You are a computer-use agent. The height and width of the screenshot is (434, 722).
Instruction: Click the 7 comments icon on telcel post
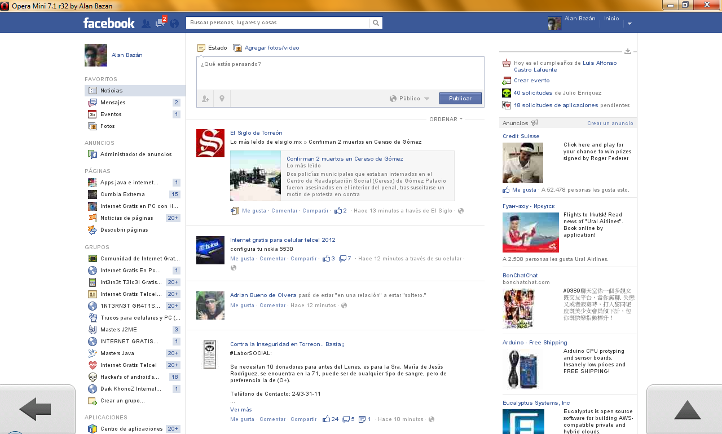[342, 259]
